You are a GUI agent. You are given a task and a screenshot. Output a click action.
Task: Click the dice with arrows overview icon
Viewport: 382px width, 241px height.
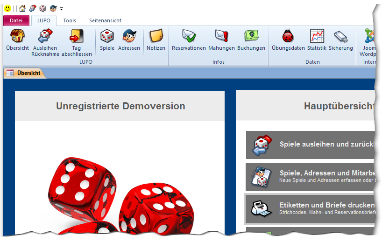coord(262,145)
